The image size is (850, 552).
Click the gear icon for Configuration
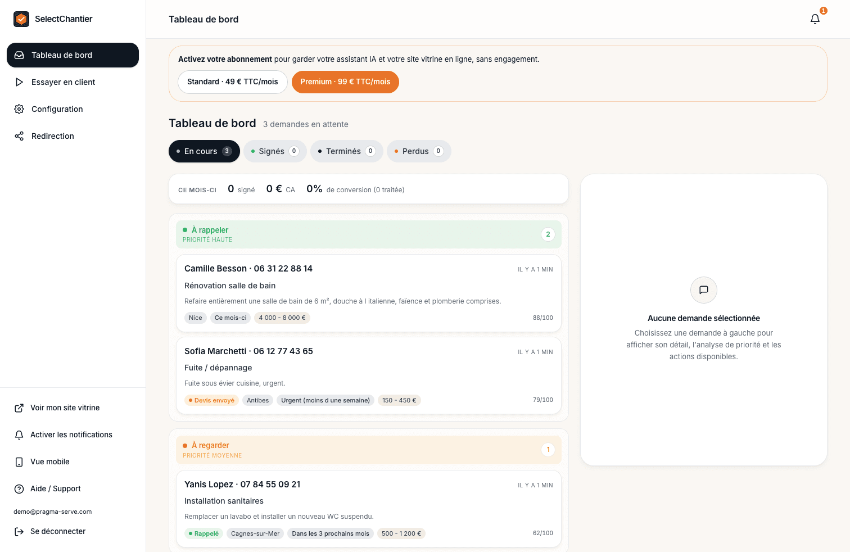(x=19, y=109)
